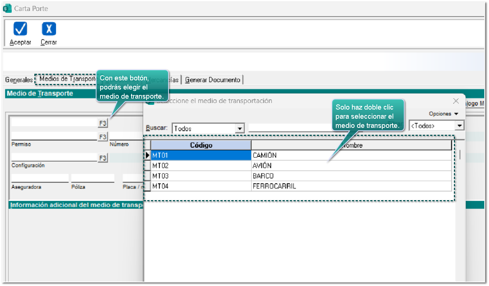Select the Medios de Transporte tab
489x286 pixels.
pos(67,79)
